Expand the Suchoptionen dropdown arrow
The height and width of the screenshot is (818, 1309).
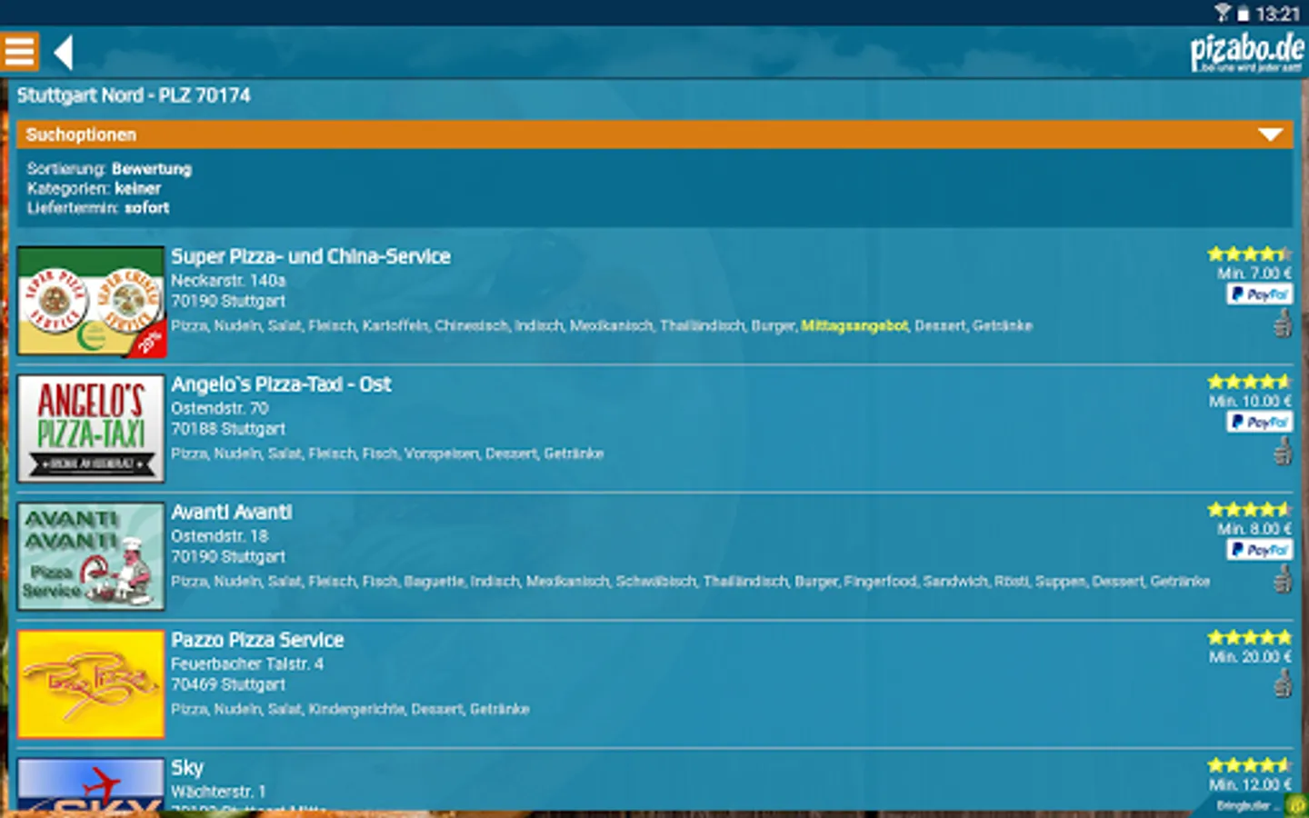coord(1270,135)
